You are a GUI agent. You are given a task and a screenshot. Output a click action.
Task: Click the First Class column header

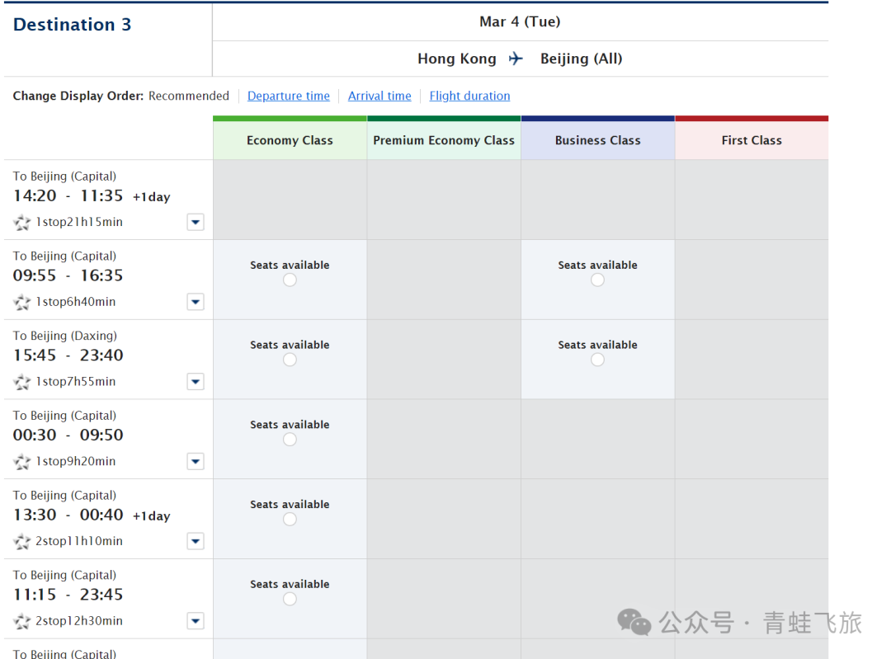tap(752, 140)
